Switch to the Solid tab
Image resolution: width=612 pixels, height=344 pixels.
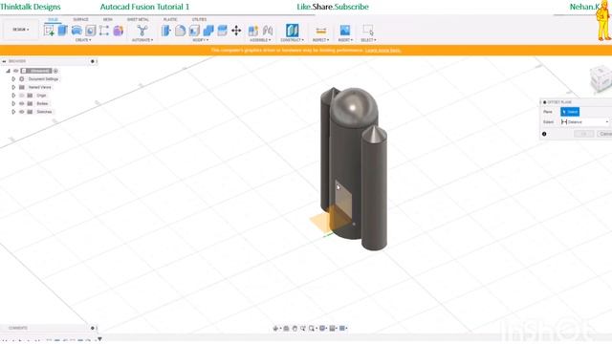[53, 19]
